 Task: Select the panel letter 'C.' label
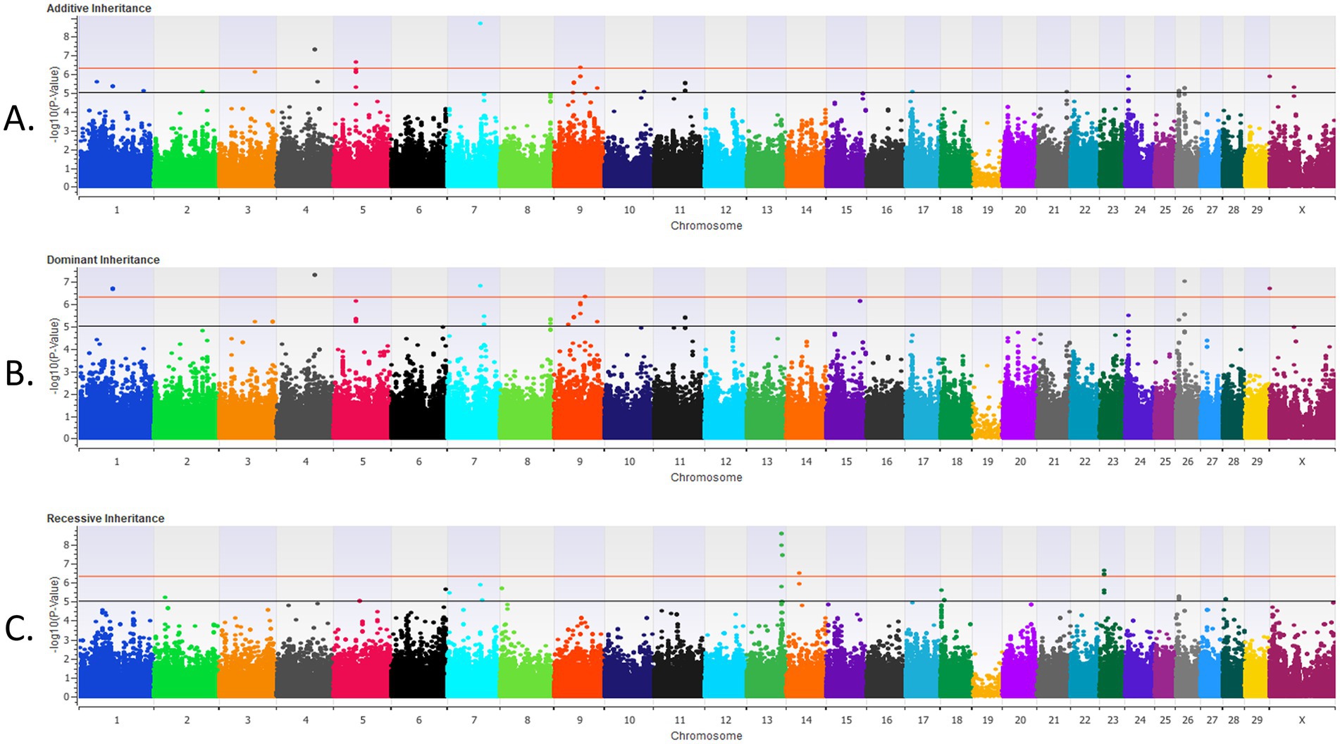click(19, 628)
